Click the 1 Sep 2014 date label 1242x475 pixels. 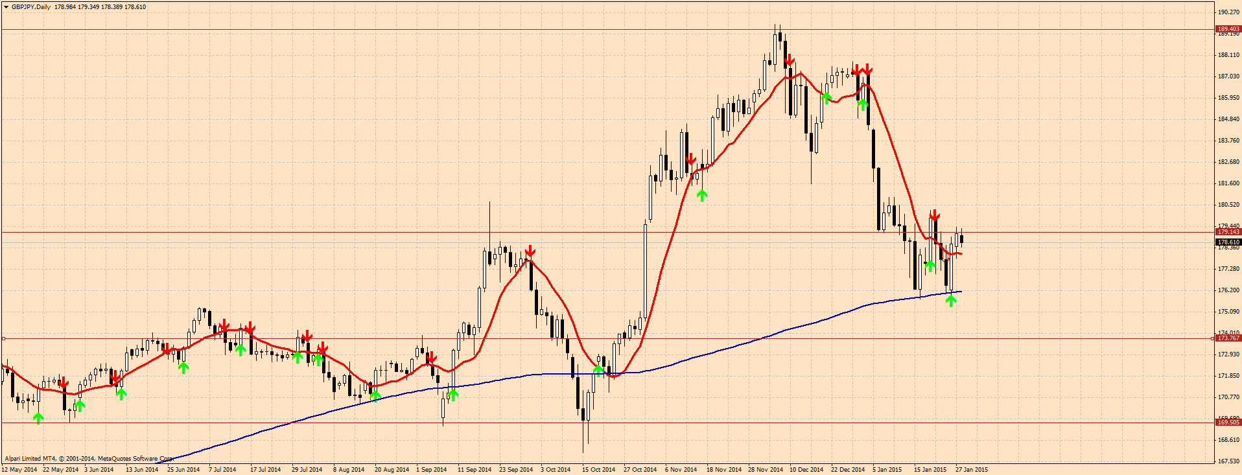point(432,470)
